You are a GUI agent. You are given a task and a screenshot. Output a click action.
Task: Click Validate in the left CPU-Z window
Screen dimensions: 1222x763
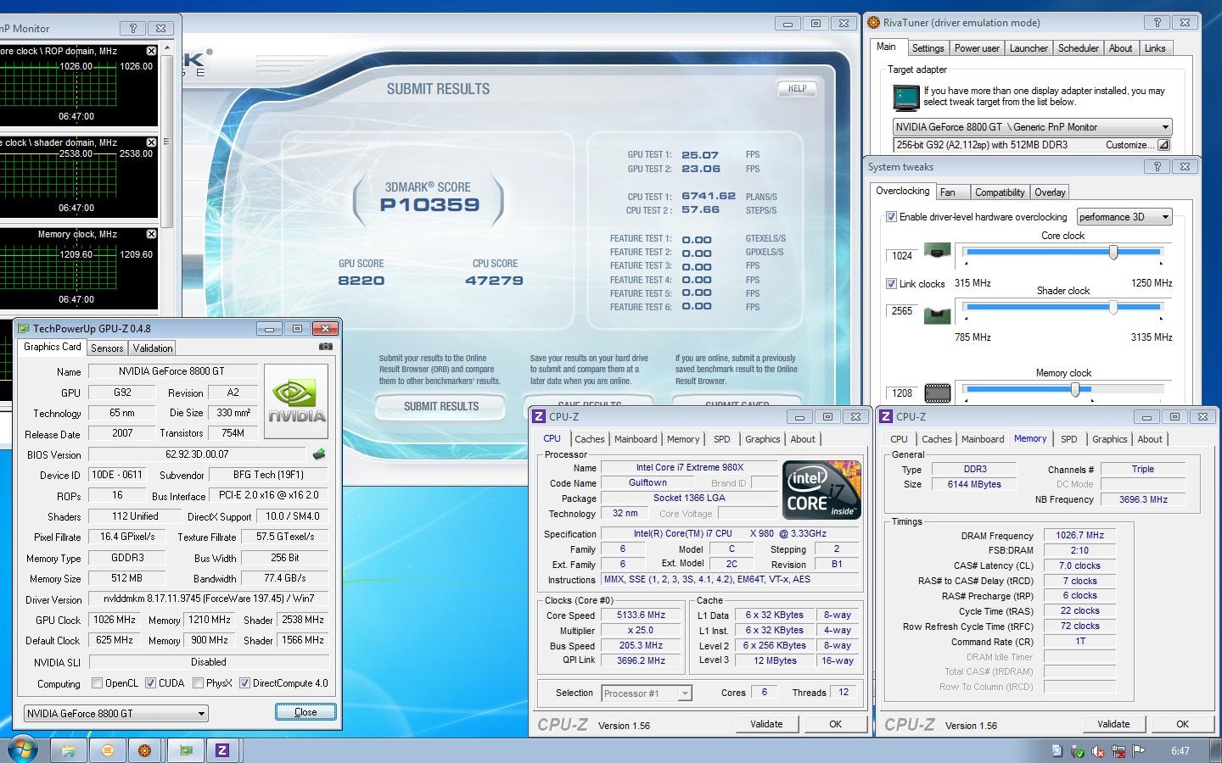click(x=766, y=724)
